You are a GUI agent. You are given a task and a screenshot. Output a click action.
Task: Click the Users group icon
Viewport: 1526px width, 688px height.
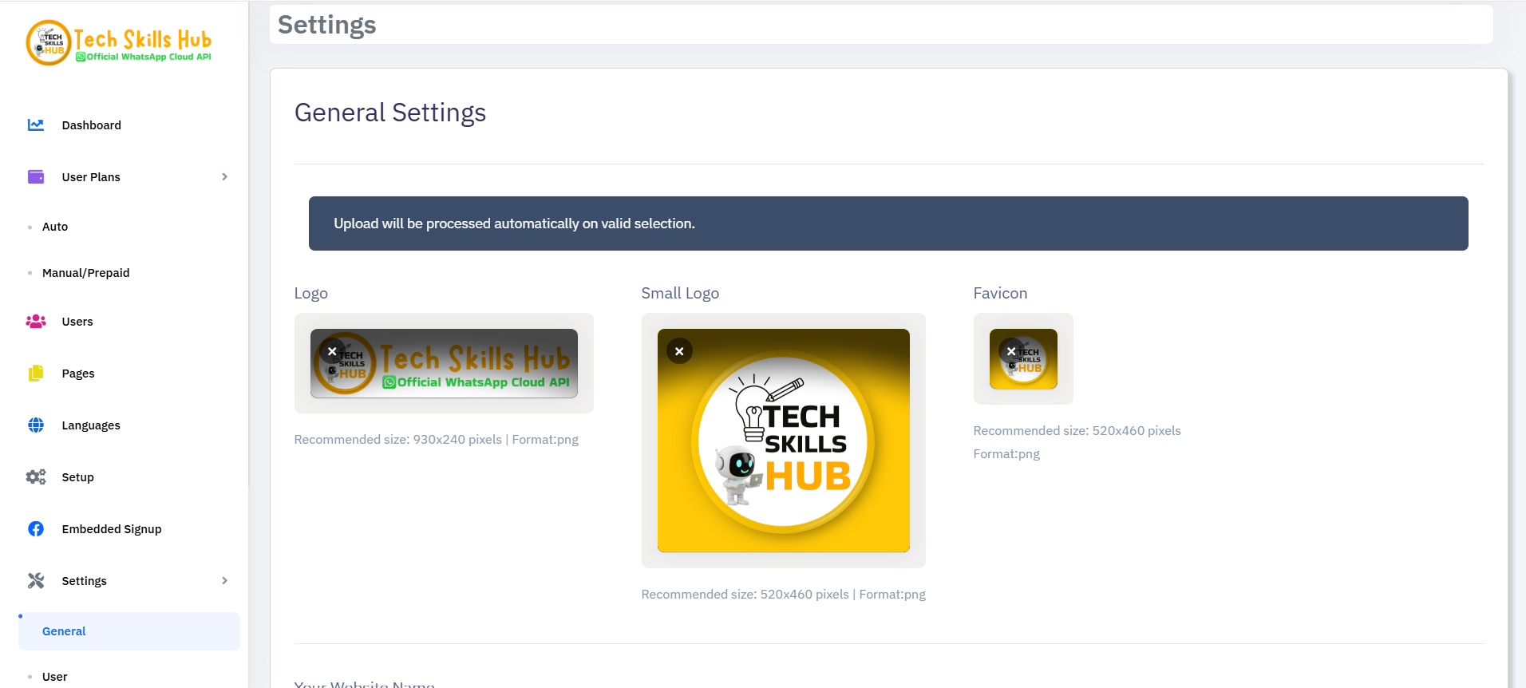36,322
